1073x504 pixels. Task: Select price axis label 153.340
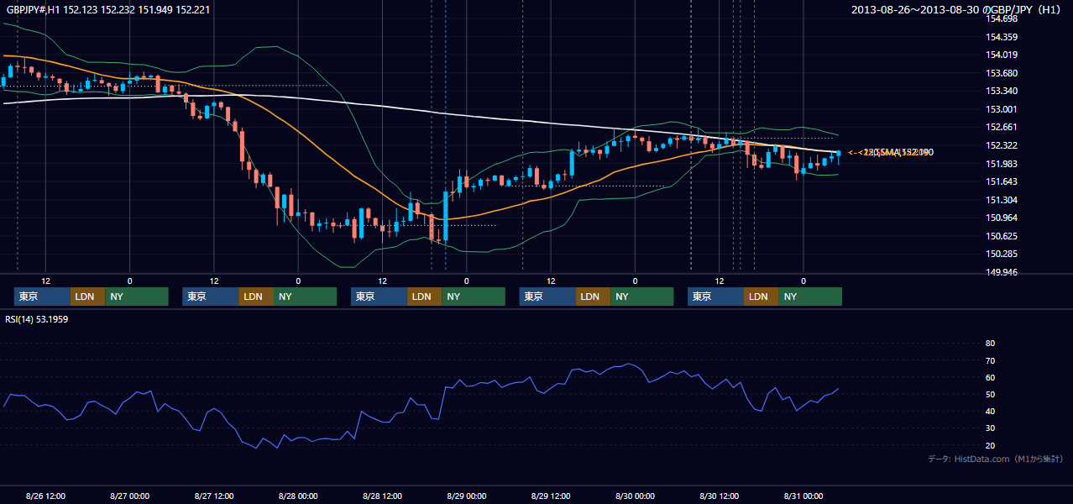[1002, 91]
